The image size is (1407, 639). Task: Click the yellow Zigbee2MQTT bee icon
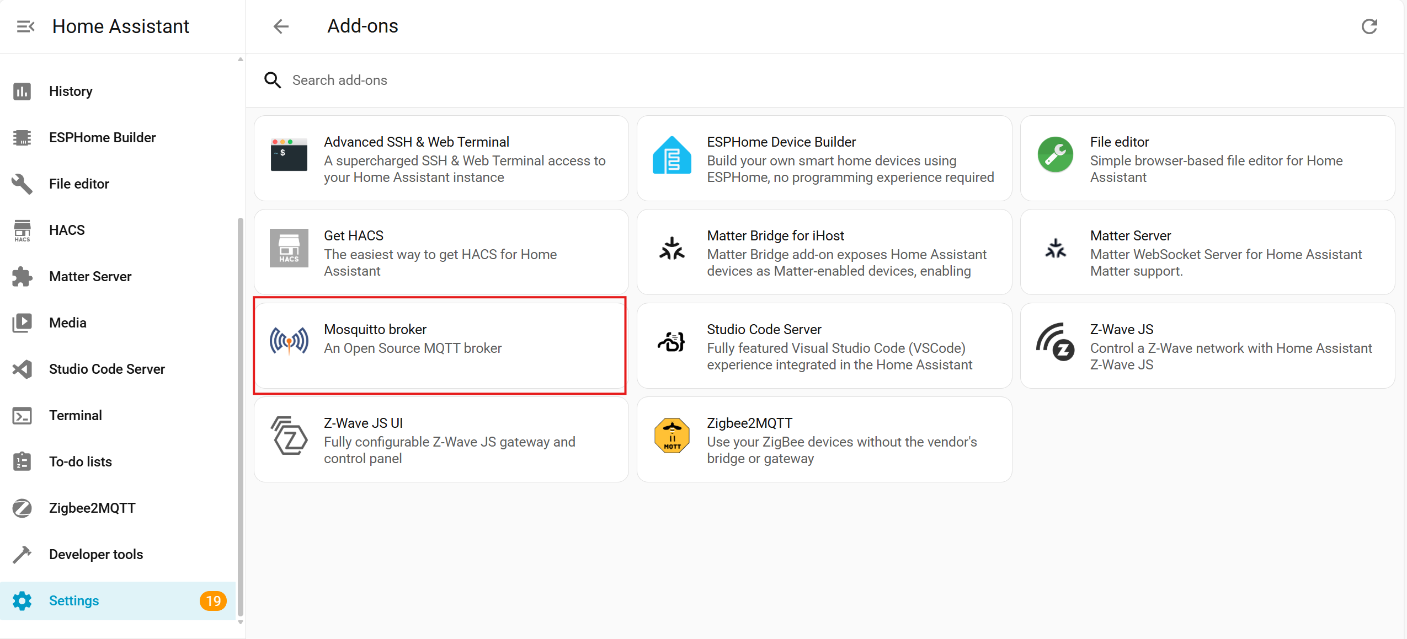point(671,436)
